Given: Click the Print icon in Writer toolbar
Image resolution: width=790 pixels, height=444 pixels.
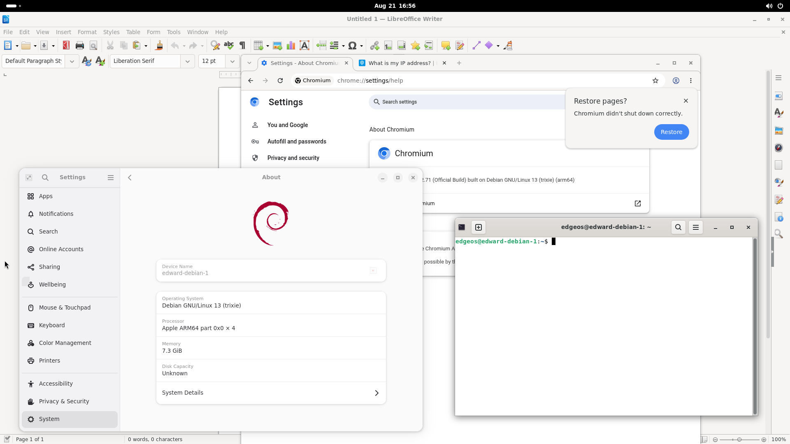Looking at the screenshot, I should coord(80,46).
